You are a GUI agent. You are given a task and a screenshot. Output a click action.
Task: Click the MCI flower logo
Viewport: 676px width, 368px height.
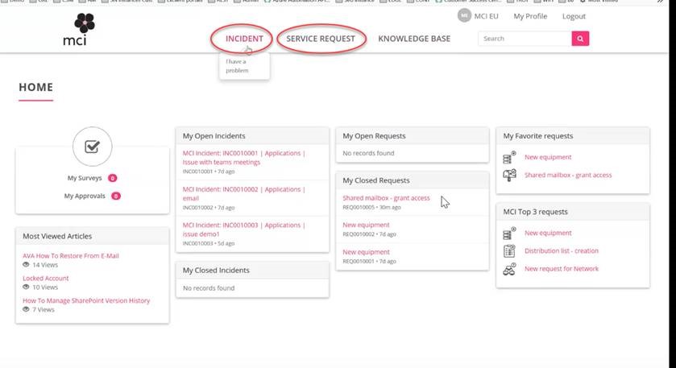[x=81, y=29]
